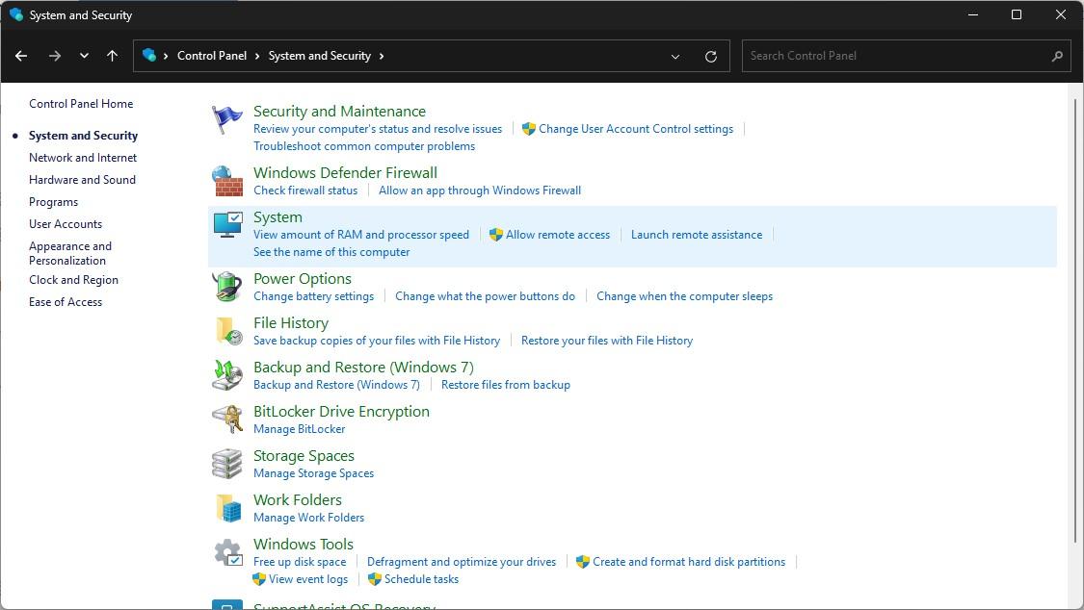The image size is (1084, 610).
Task: Select Control Panel in the breadcrumb
Action: pos(212,56)
